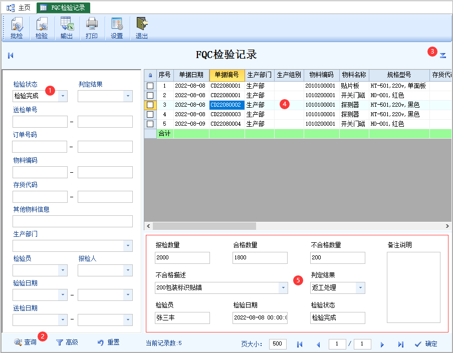Click the 查询 search button

click(26, 342)
